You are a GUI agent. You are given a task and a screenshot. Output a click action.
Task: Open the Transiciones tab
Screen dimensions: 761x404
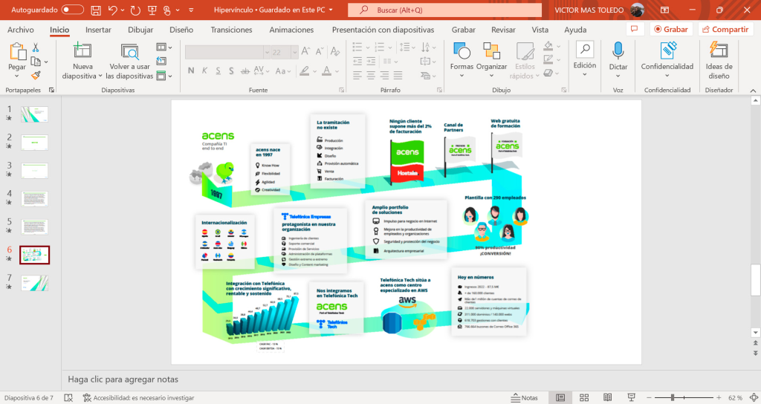(x=231, y=30)
